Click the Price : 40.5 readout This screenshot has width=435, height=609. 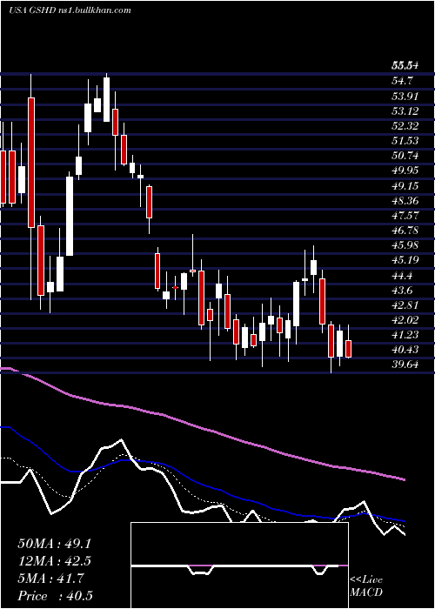[x=55, y=596]
